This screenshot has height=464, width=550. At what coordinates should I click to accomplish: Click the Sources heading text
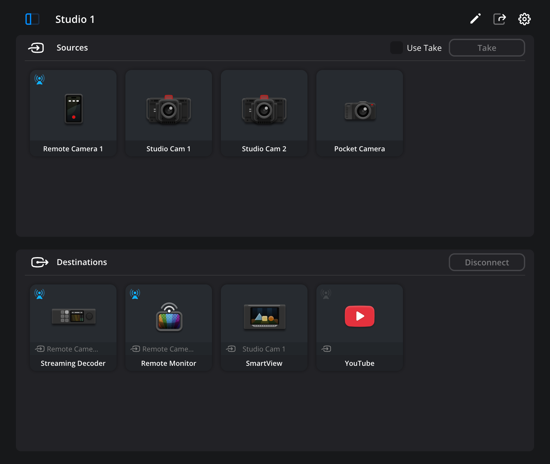(x=72, y=48)
